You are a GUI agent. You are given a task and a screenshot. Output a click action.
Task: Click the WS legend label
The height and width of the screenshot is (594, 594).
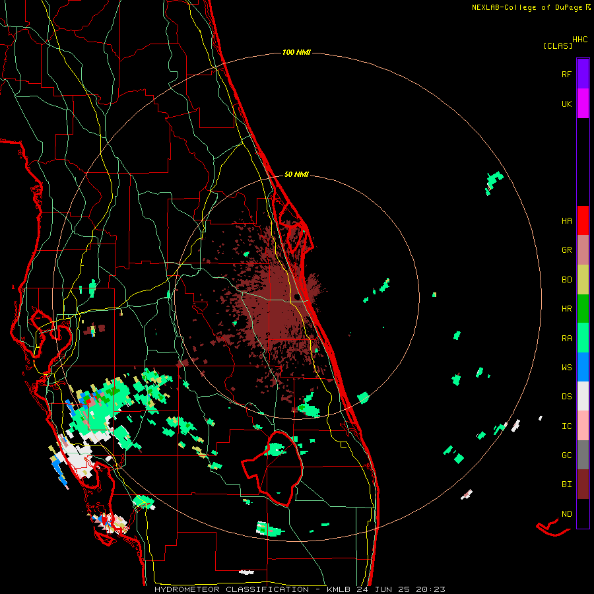tap(566, 368)
